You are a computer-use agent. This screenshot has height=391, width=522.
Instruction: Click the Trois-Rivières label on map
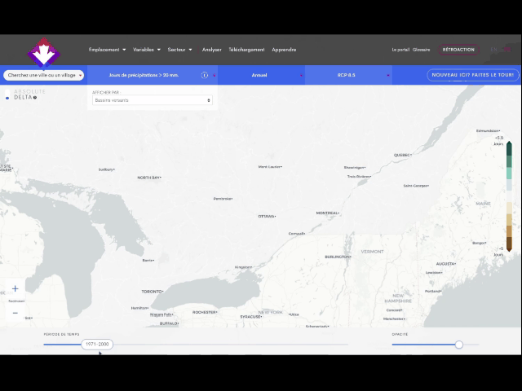(359, 177)
